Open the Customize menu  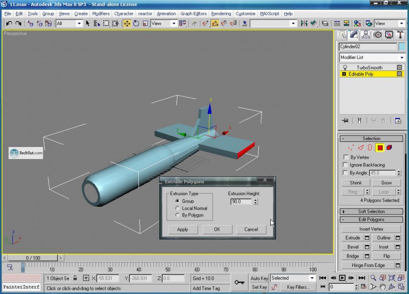pos(245,14)
